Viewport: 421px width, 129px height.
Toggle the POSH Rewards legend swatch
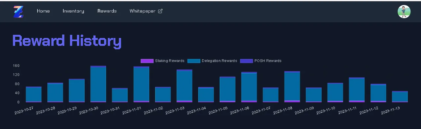(x=246, y=61)
